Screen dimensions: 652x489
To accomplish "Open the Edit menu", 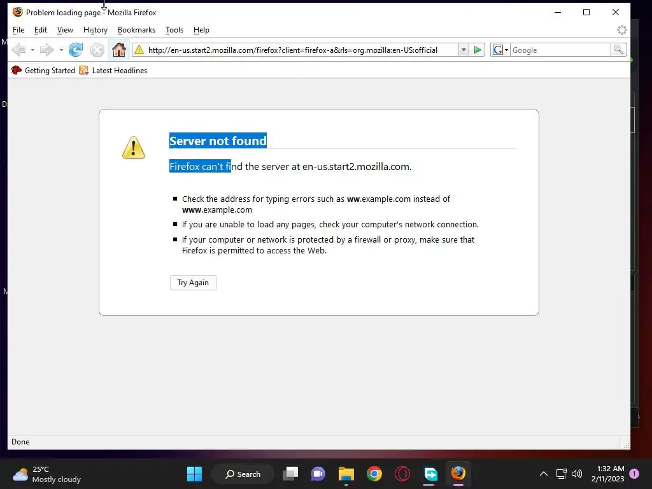I will [40, 30].
